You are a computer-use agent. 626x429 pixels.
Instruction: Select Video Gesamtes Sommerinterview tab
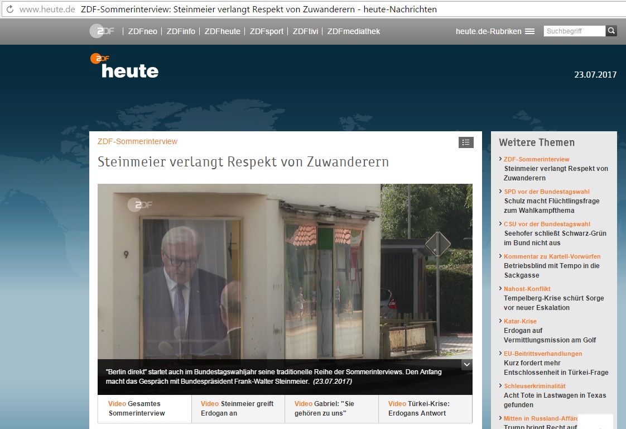145,408
